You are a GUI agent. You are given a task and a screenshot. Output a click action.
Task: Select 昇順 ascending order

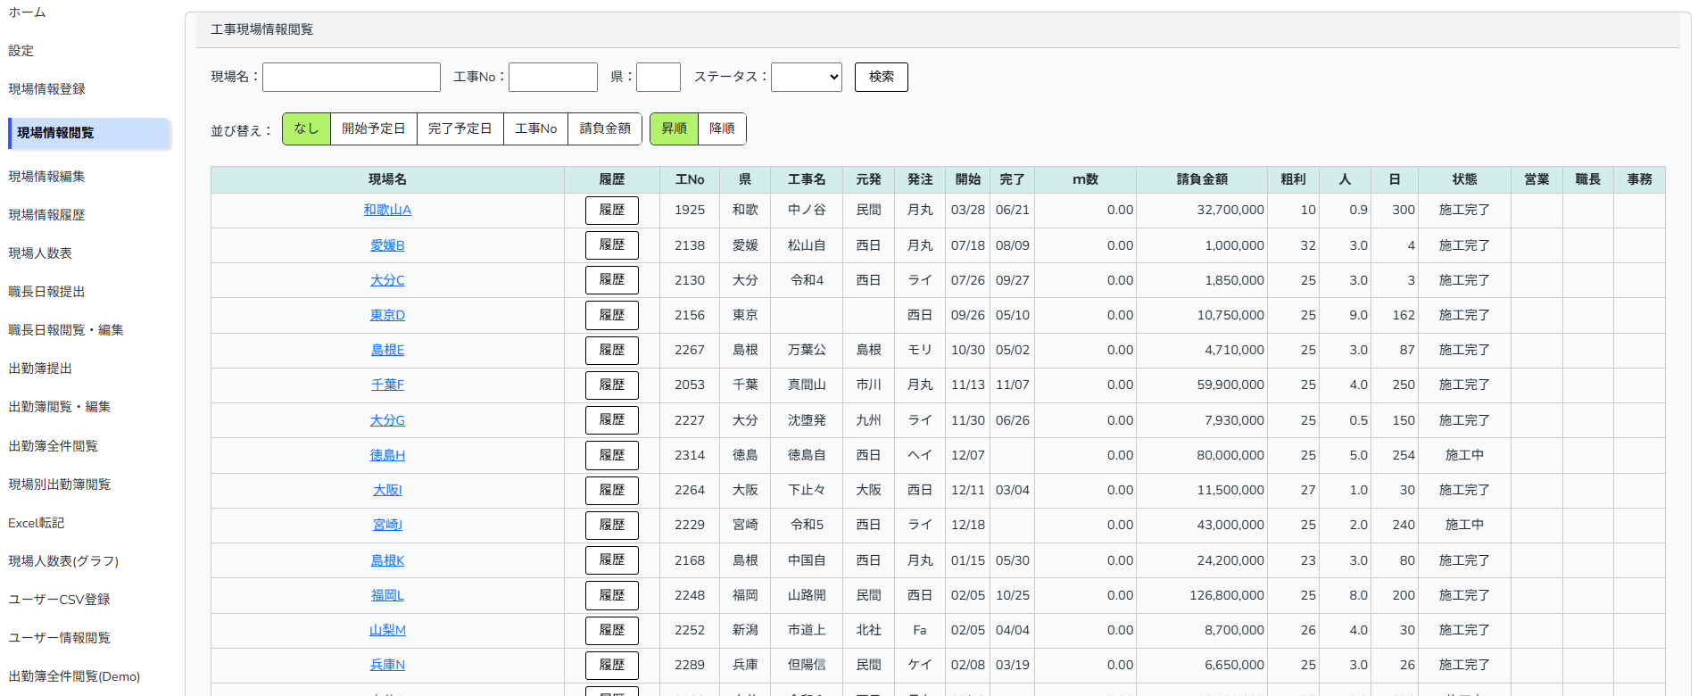674,129
